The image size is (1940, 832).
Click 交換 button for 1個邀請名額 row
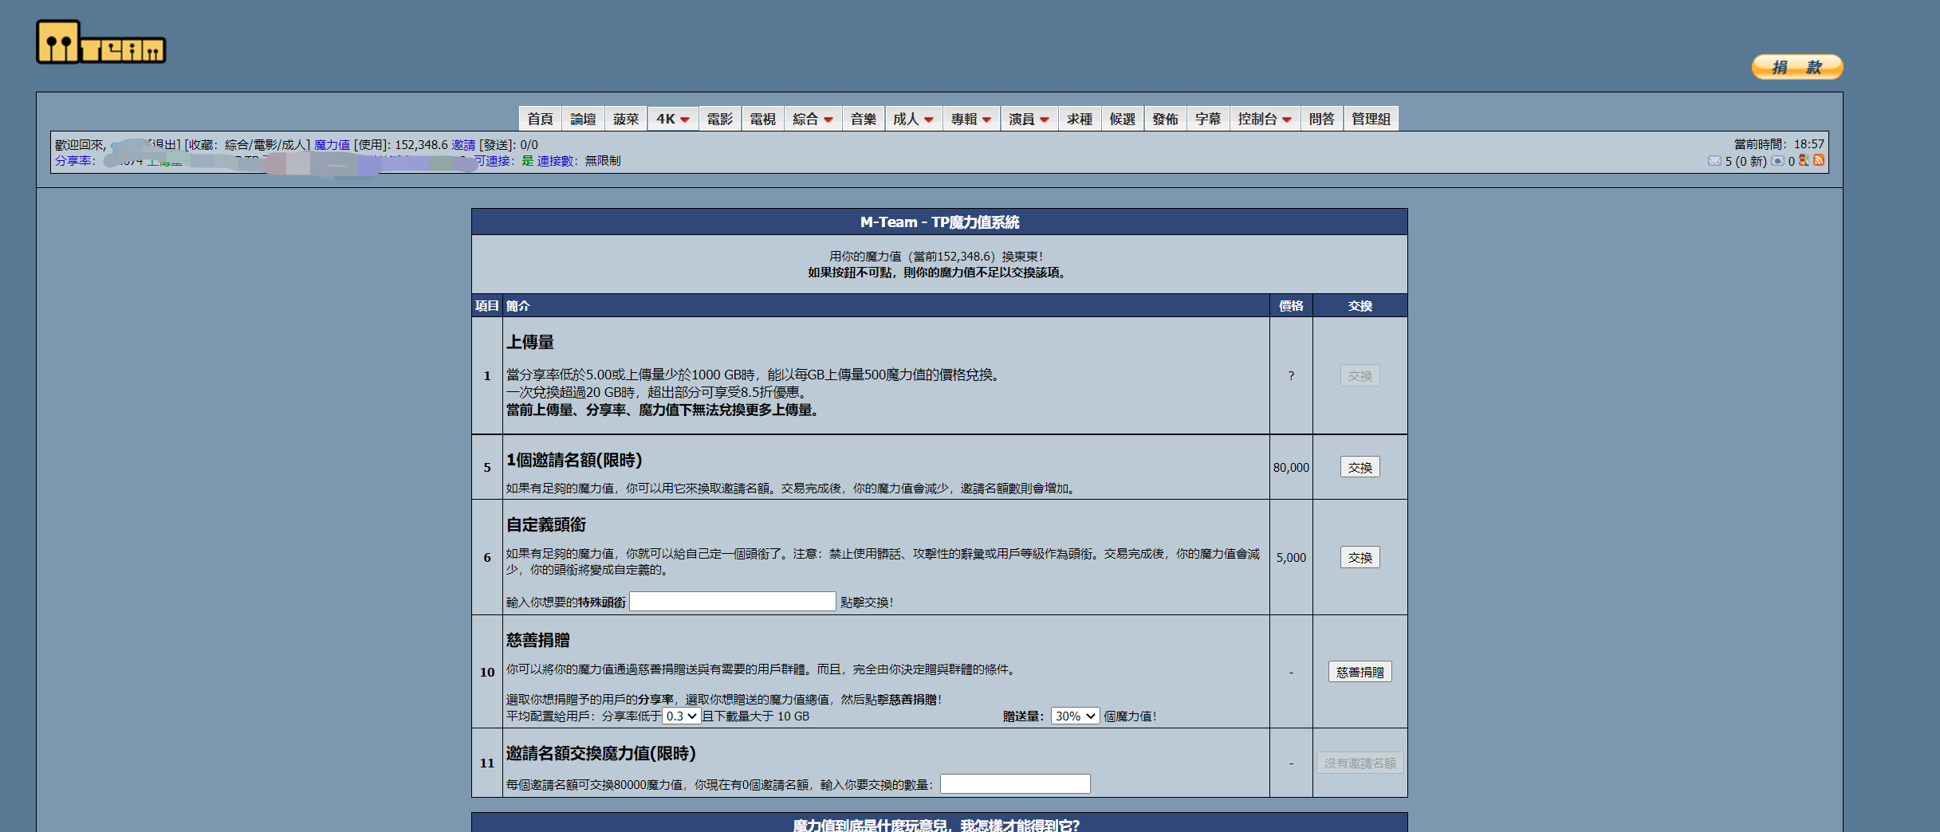coord(1360,468)
